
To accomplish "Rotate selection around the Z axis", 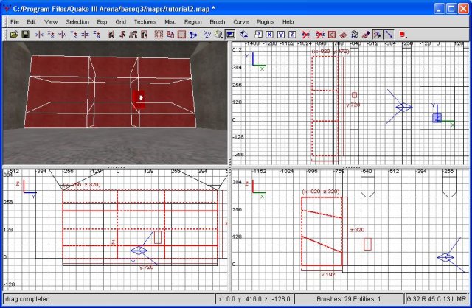I will 97,35.
